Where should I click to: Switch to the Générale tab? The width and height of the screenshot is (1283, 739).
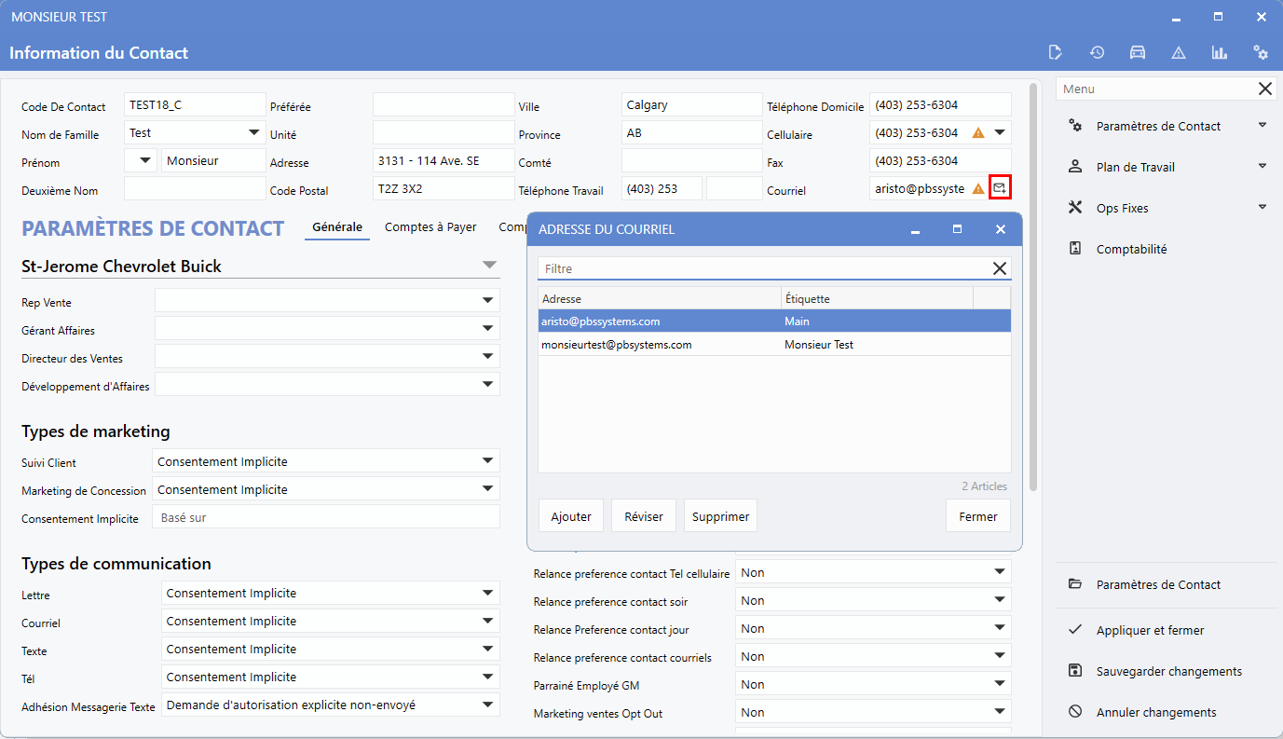point(337,226)
